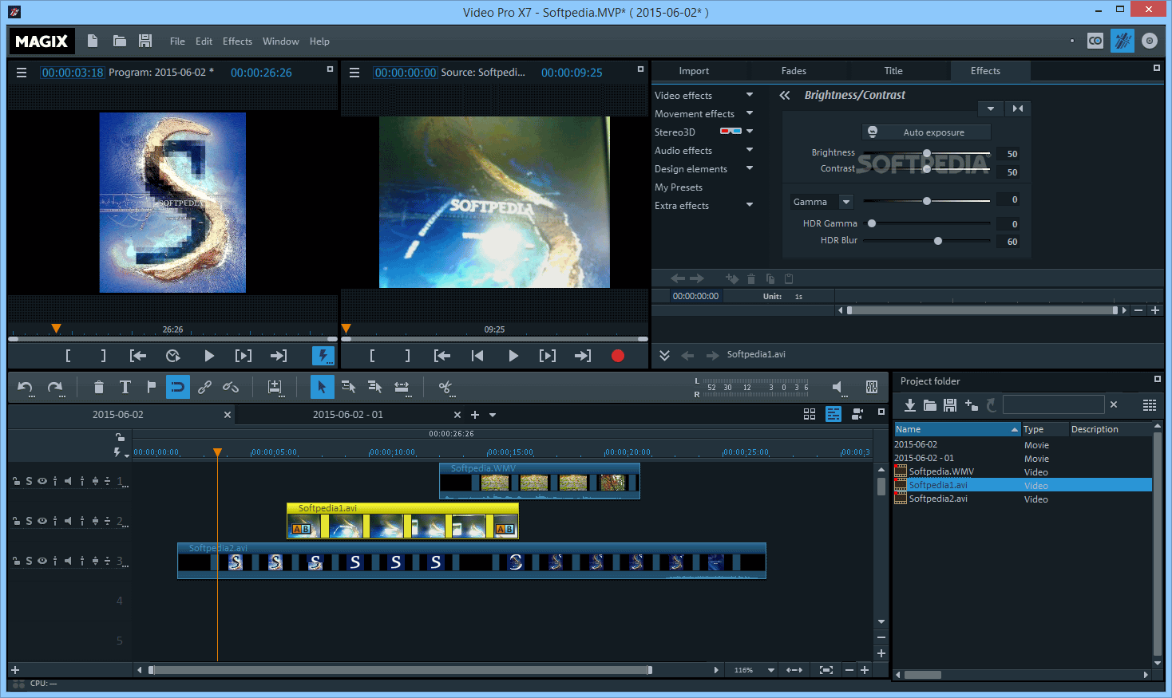
Task: Click the Project folder search field
Action: 1054,405
